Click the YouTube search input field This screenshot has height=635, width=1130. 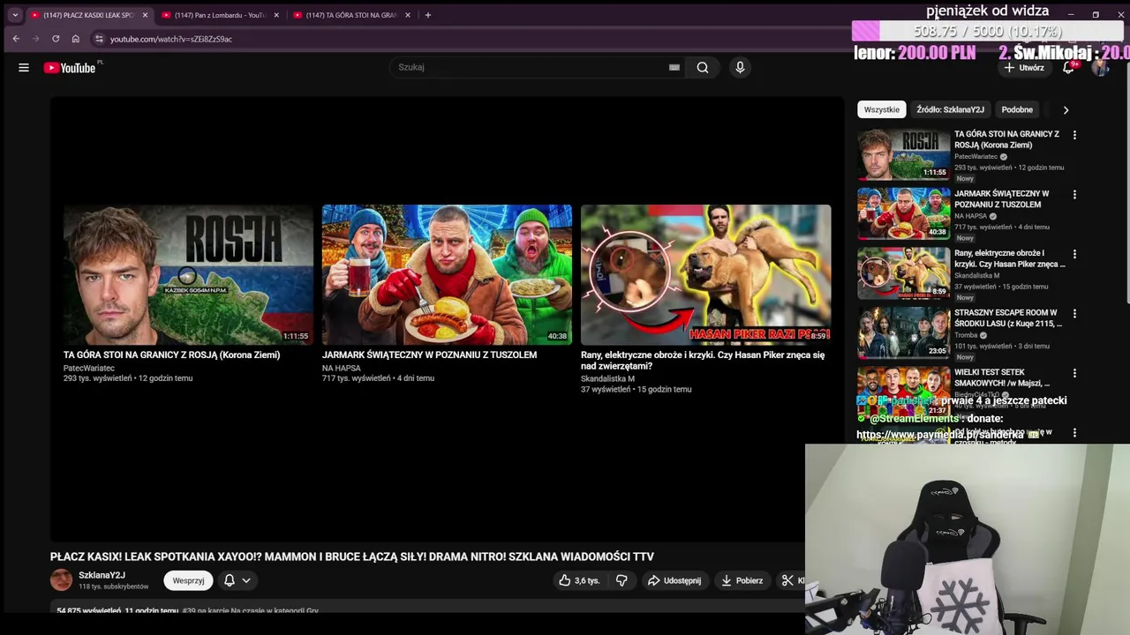click(530, 67)
